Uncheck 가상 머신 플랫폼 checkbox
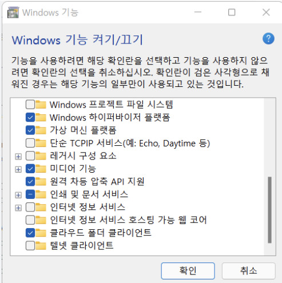This screenshot has height=283, width=282. coord(30,130)
